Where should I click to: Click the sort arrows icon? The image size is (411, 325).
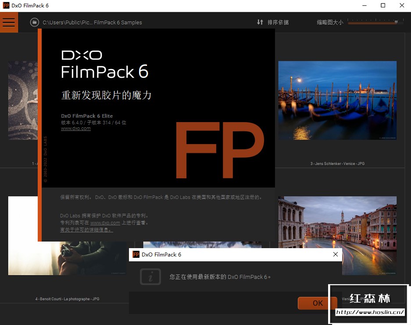pos(260,22)
